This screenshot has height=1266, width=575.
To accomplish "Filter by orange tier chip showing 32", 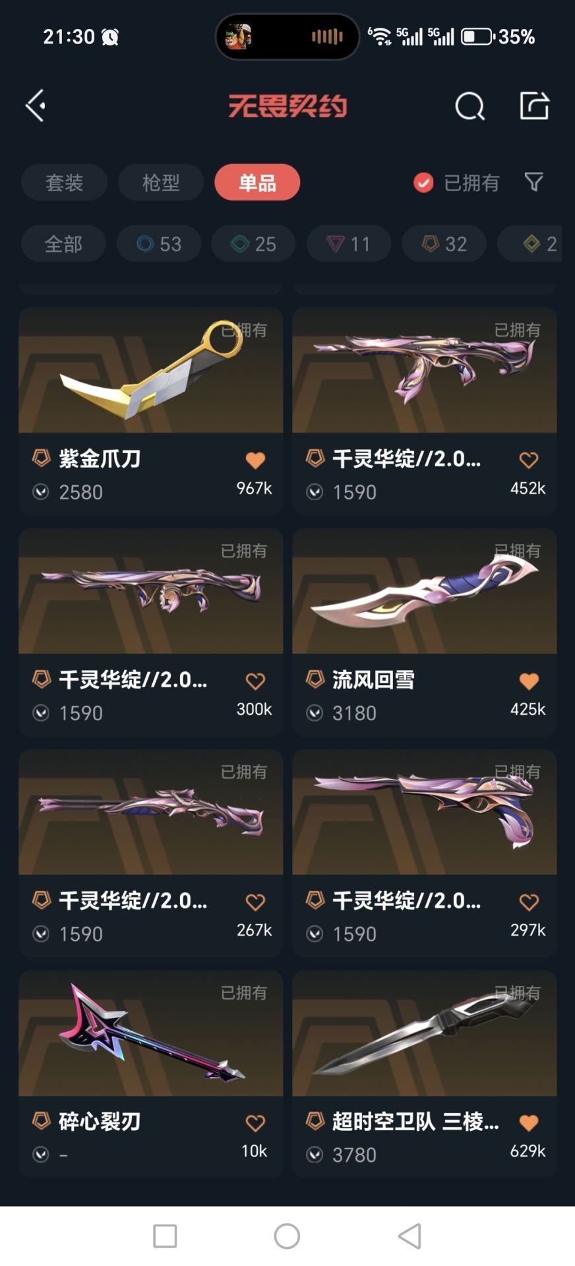I will 444,244.
